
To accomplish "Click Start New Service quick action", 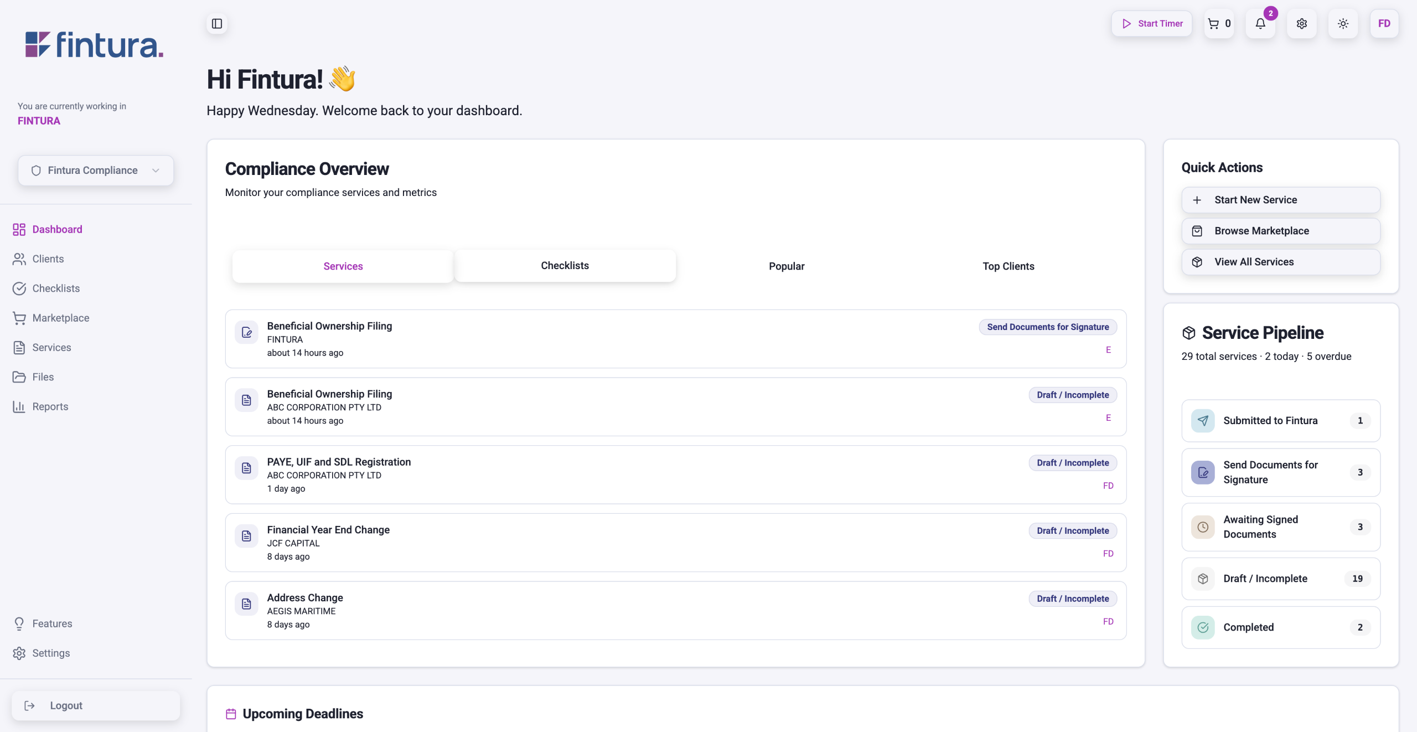I will point(1280,200).
